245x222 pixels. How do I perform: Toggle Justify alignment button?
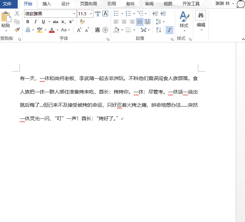tap(140, 22)
